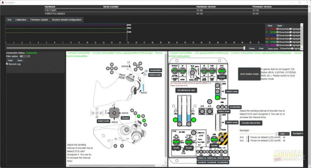
Task: Click the HOOK up/down switch icon
Action: click(183, 71)
